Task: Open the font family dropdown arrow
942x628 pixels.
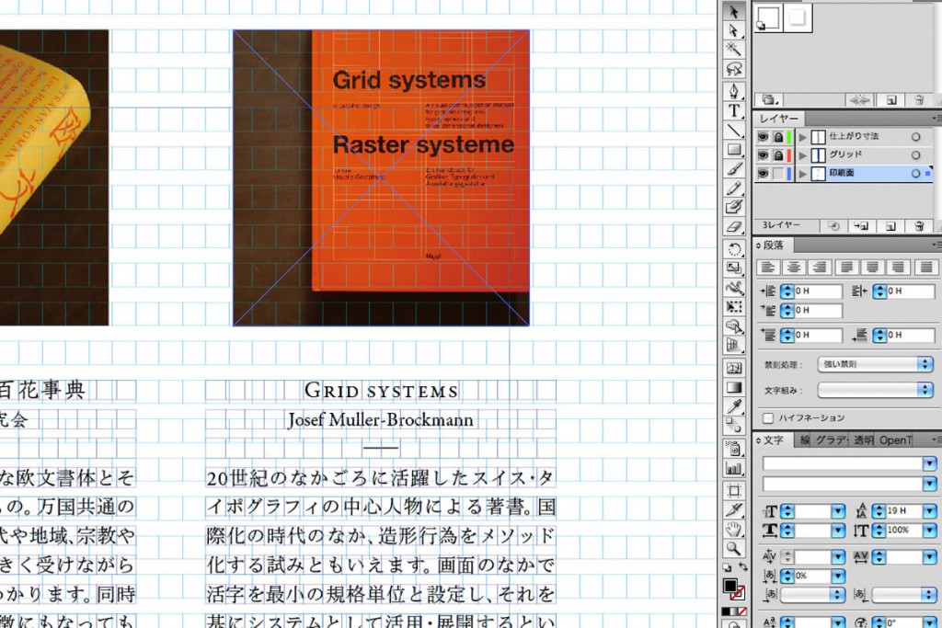Action: point(929,463)
